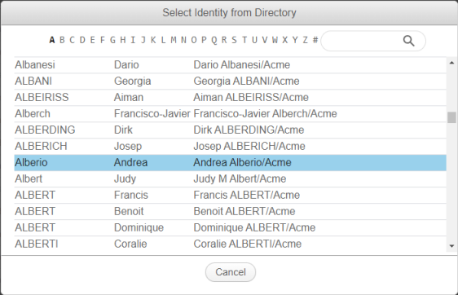Filter directory by letter X
Screen dimensions: 458x295
[x=284, y=40]
